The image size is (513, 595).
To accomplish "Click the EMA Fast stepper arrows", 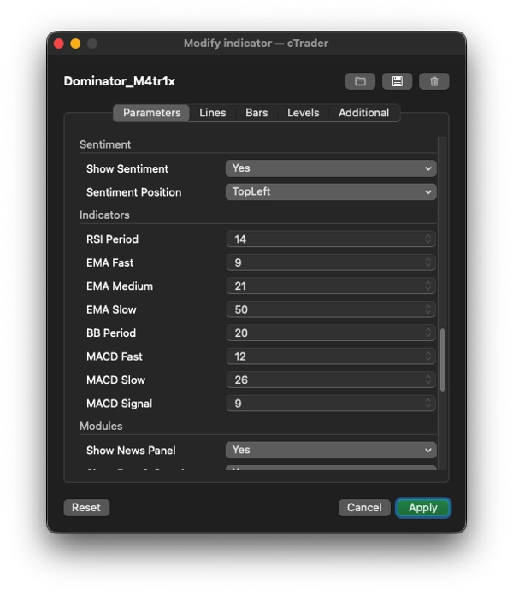I will click(428, 262).
